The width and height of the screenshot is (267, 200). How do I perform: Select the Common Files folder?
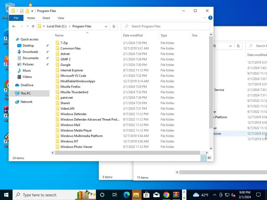70,48
